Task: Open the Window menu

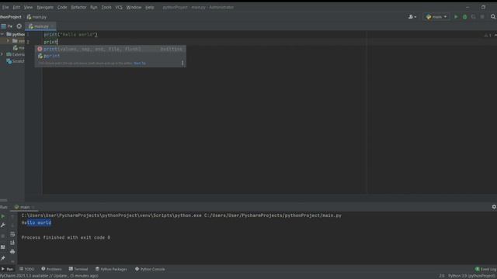Action: tap(134, 7)
